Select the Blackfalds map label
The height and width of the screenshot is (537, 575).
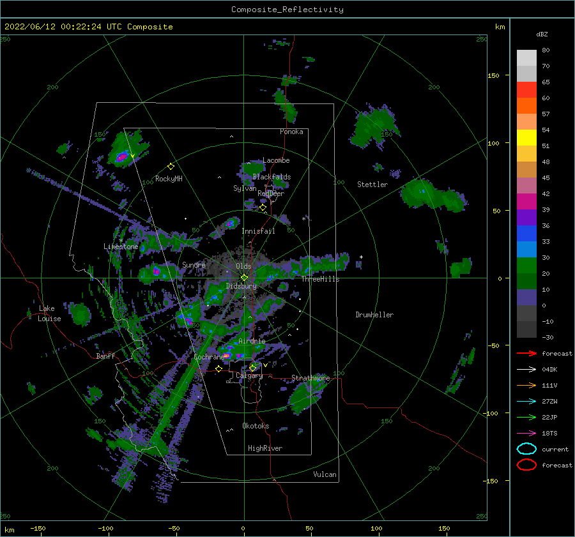272,177
